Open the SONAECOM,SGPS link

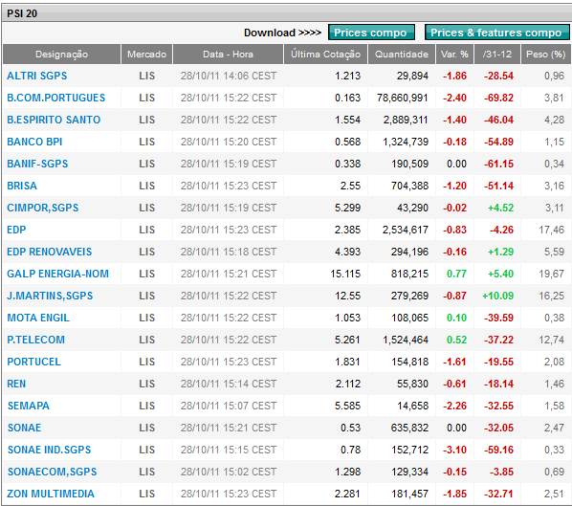coord(52,472)
